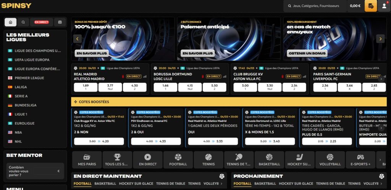Switch to Basketball tab under En Direct Maintenant
Screen dimensions: 391x190
pyautogui.click(x=105, y=184)
